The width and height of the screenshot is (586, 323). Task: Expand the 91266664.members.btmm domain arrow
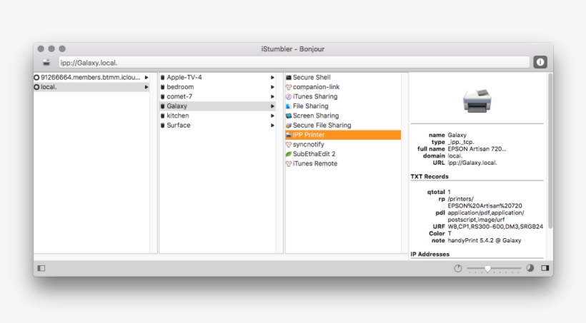146,78
